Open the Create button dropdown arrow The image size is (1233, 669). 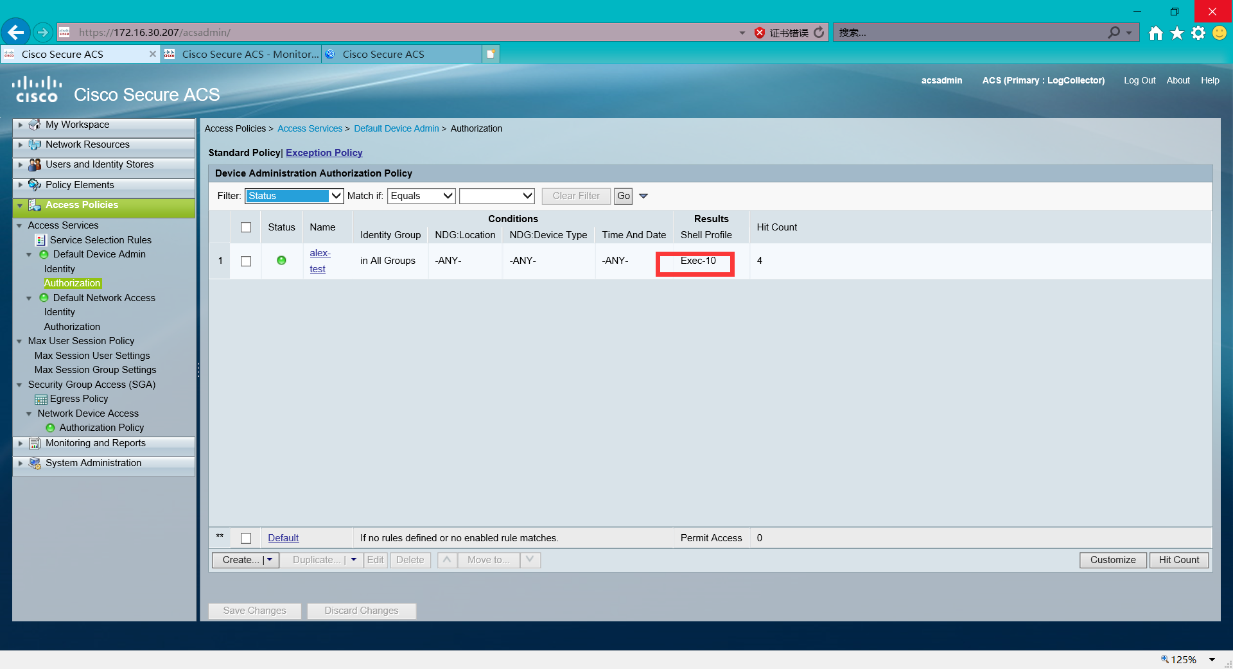pyautogui.click(x=270, y=560)
